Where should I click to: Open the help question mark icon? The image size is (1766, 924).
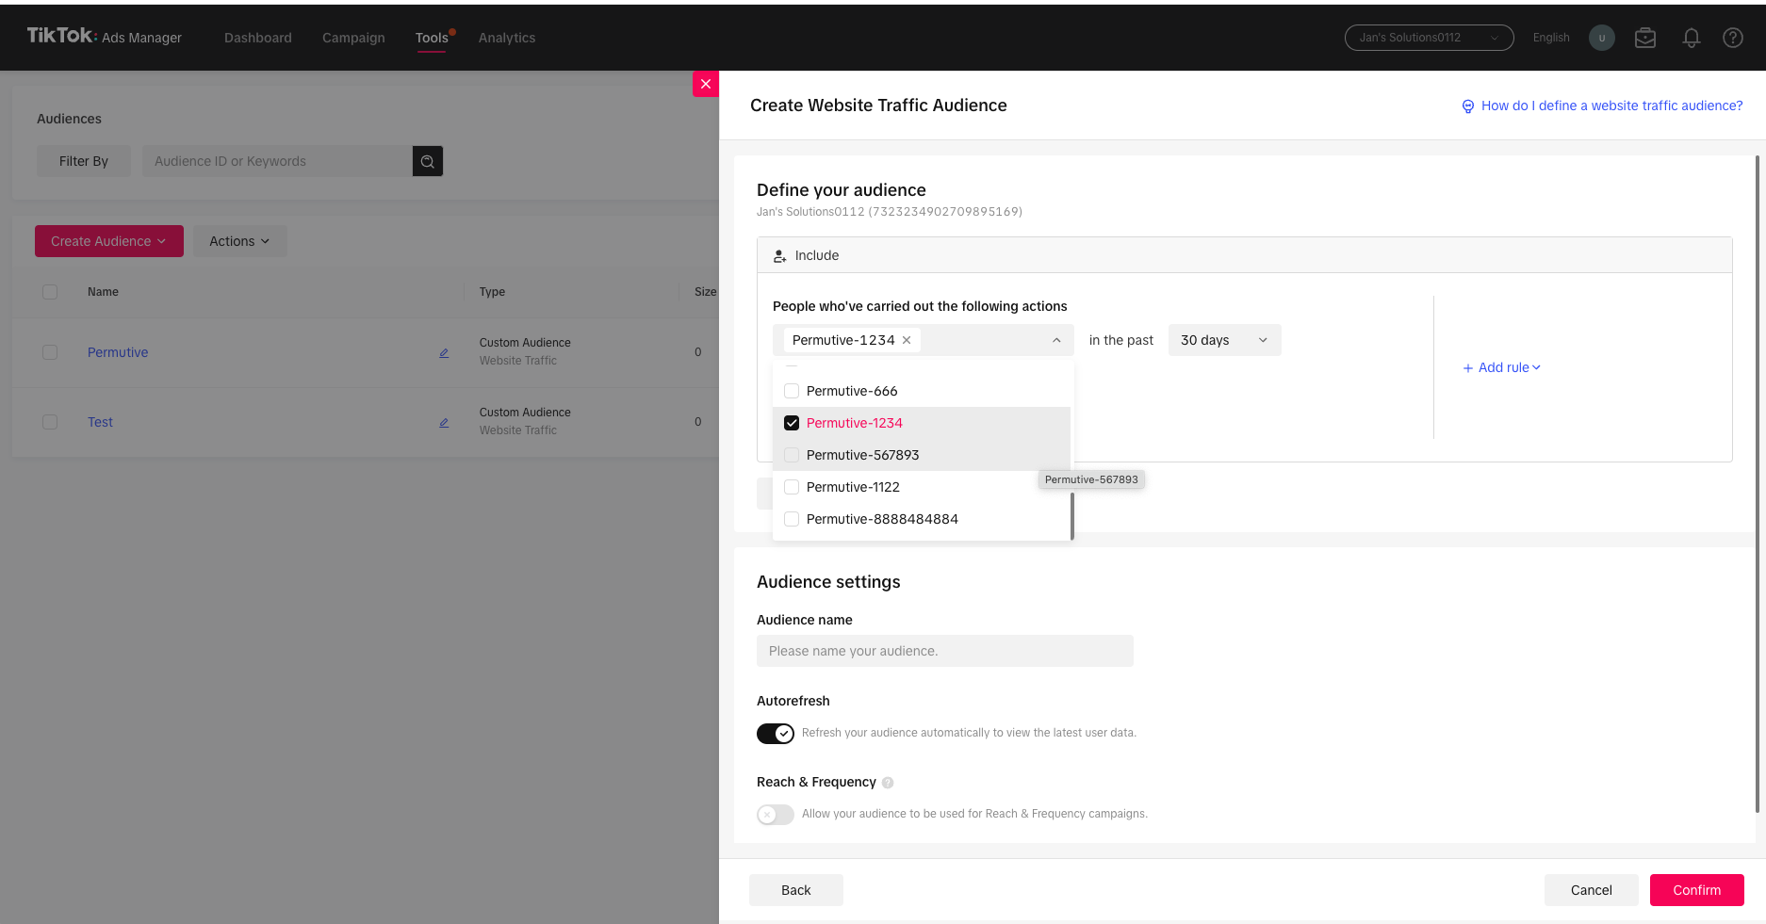coord(1733,38)
